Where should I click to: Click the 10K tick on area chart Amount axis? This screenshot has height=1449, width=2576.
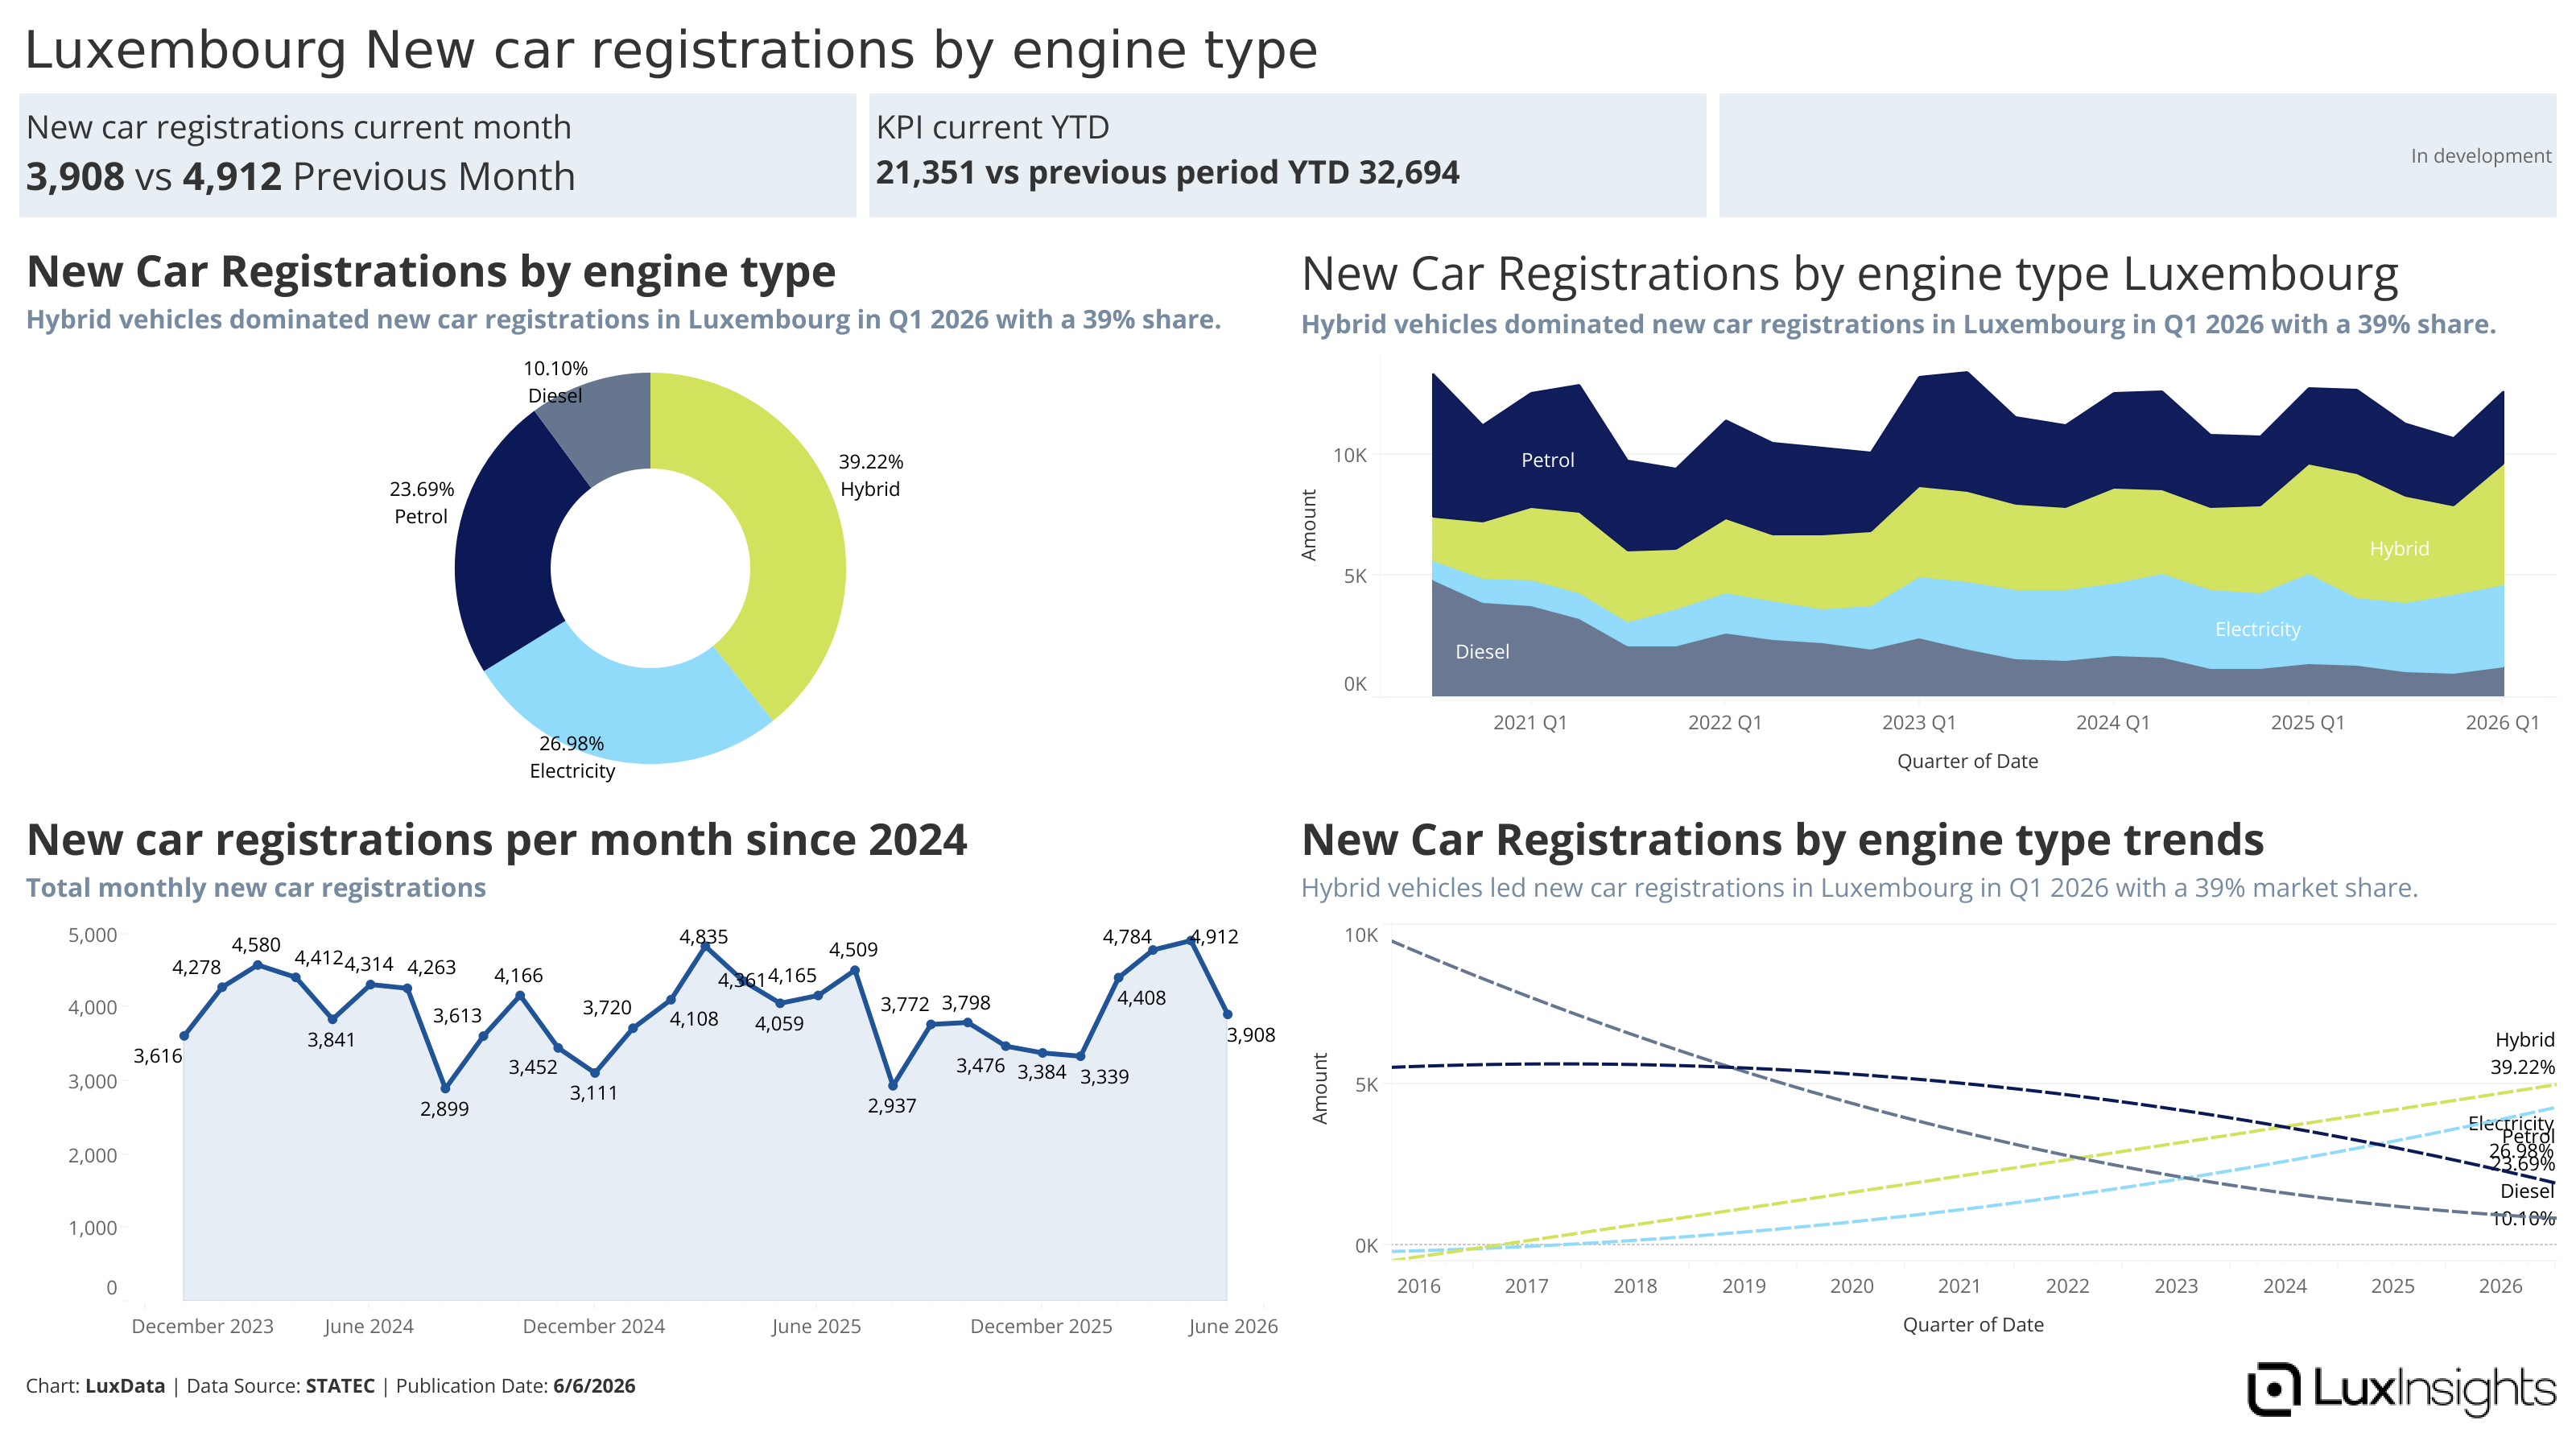(x=1350, y=455)
